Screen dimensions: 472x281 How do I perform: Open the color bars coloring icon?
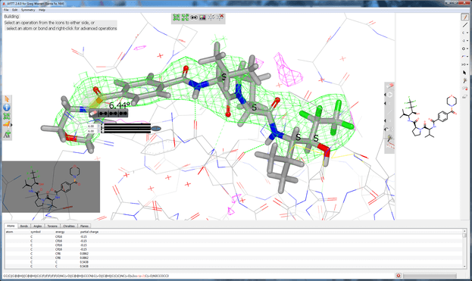point(202,17)
